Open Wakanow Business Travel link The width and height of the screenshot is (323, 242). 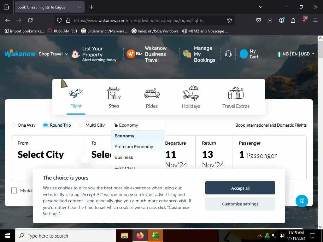coord(156,54)
